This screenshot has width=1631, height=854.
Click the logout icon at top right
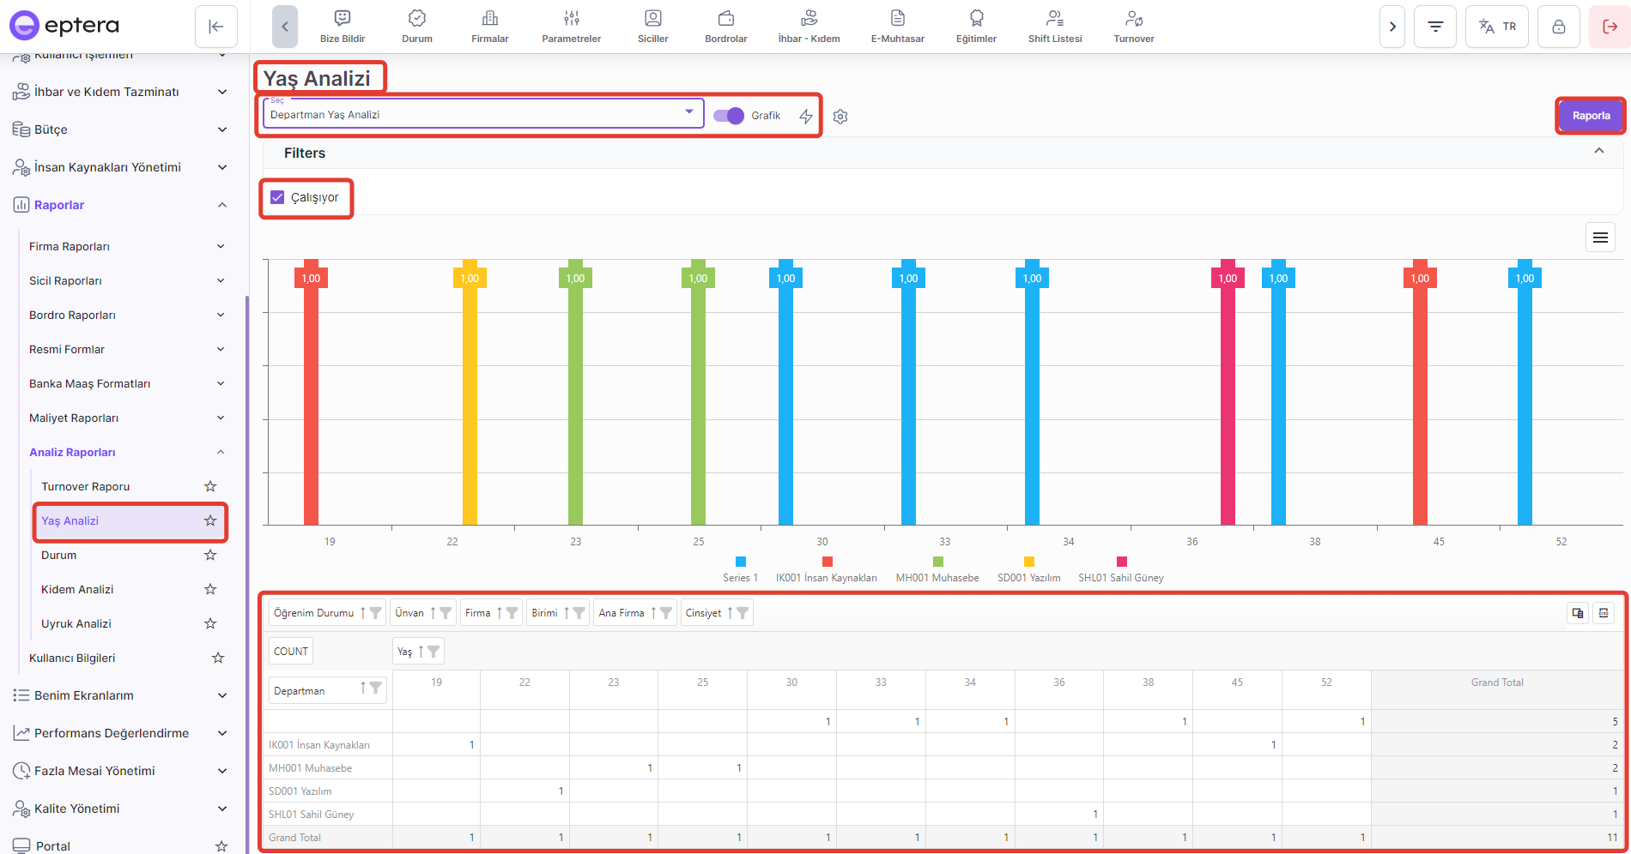(1610, 27)
